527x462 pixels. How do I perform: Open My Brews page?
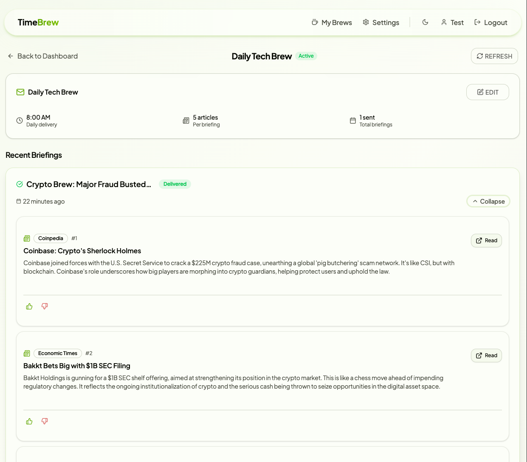pyautogui.click(x=332, y=22)
